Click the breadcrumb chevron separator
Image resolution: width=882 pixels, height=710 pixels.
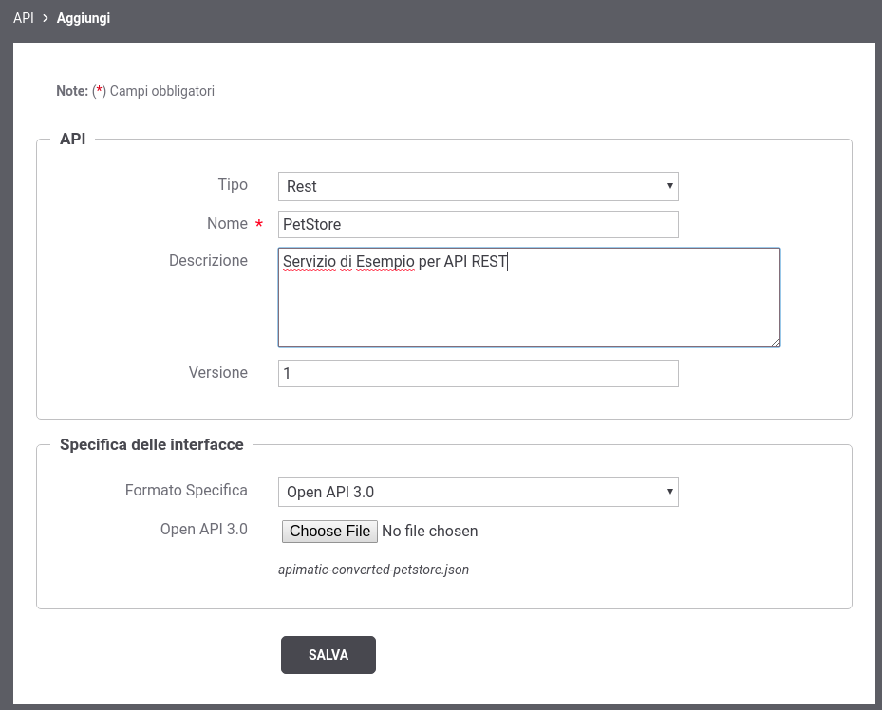coord(46,19)
